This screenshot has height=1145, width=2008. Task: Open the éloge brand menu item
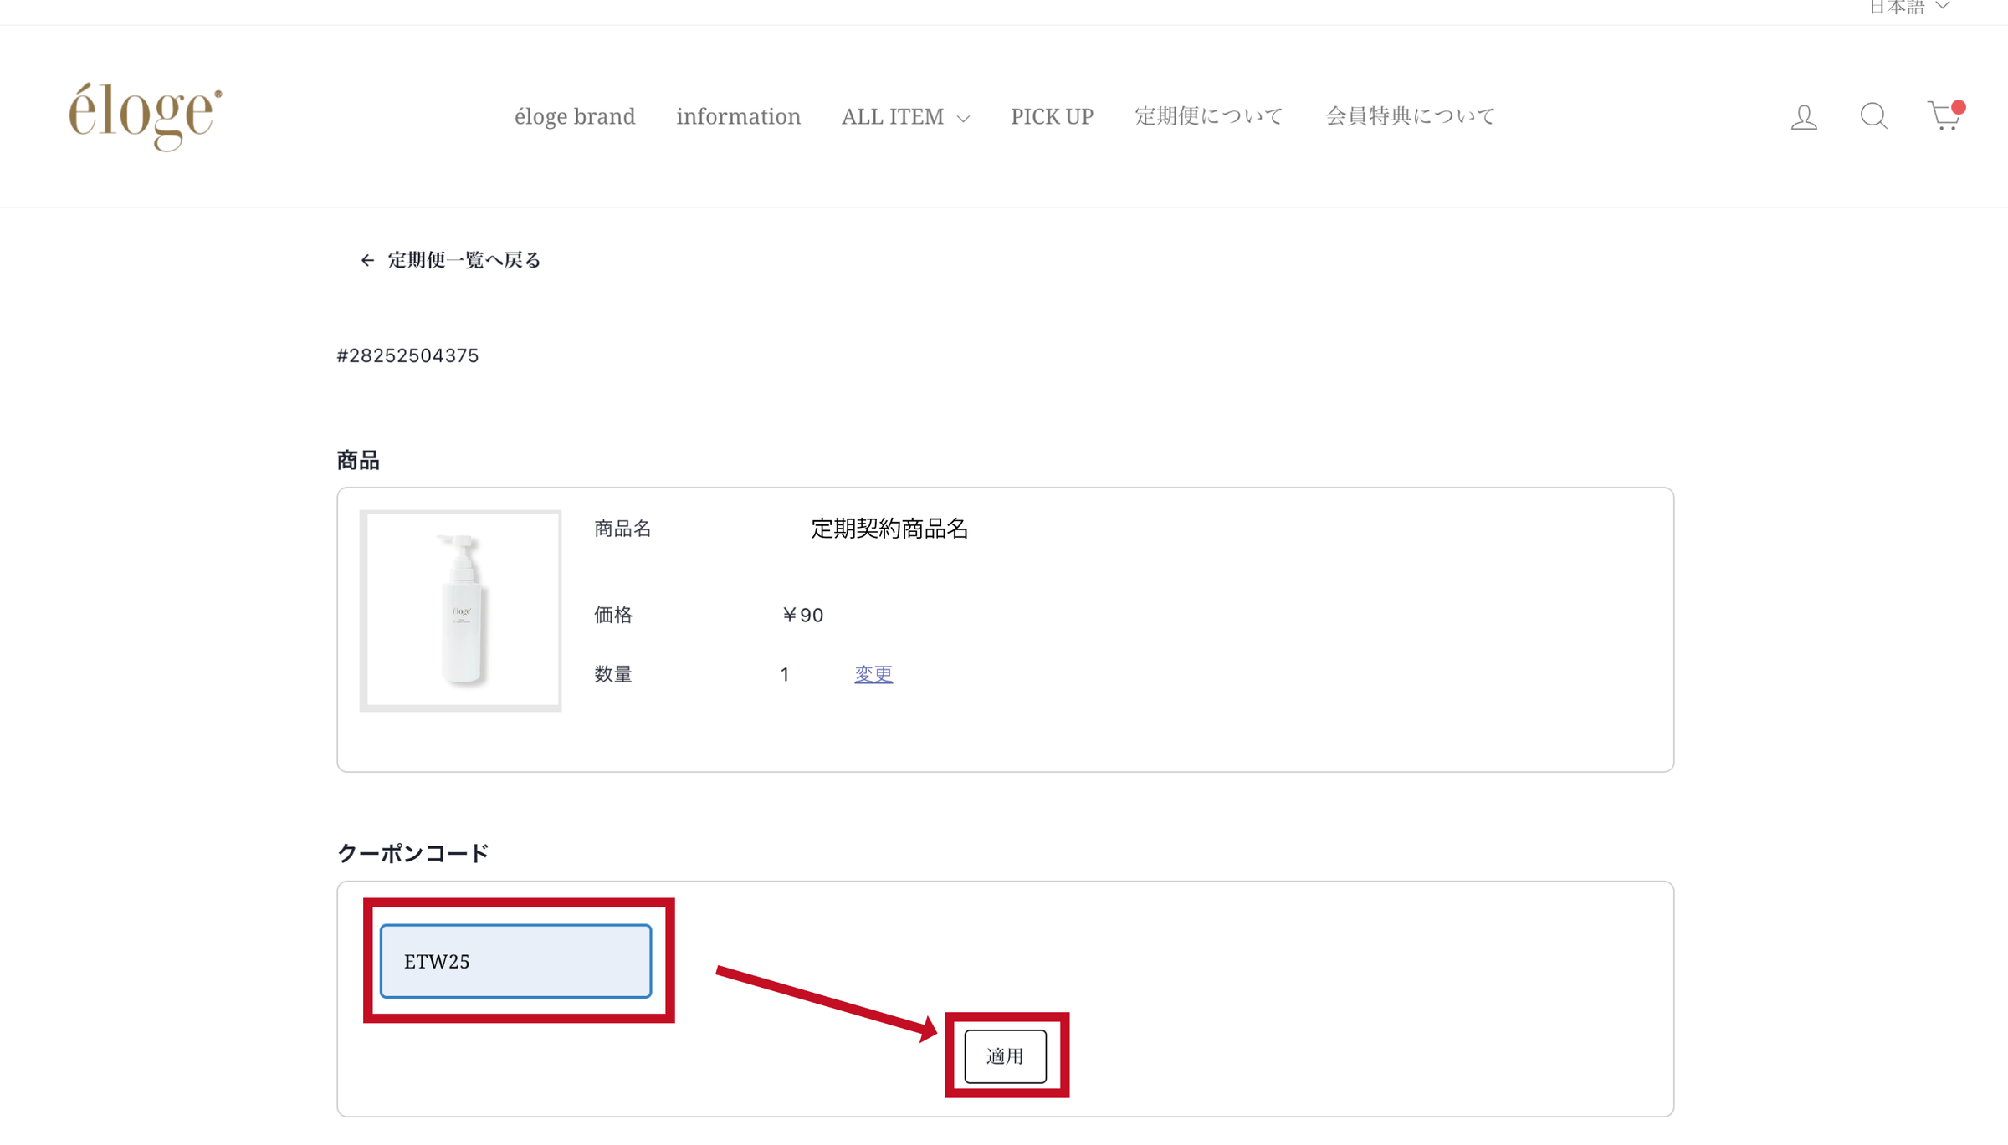[x=575, y=116]
